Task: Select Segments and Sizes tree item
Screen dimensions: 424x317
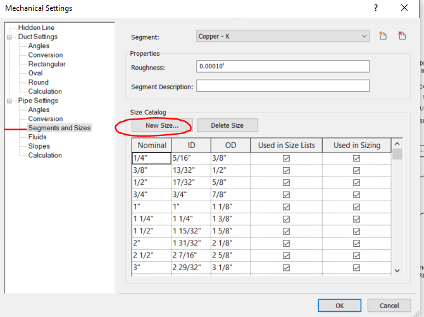Action: (x=59, y=128)
